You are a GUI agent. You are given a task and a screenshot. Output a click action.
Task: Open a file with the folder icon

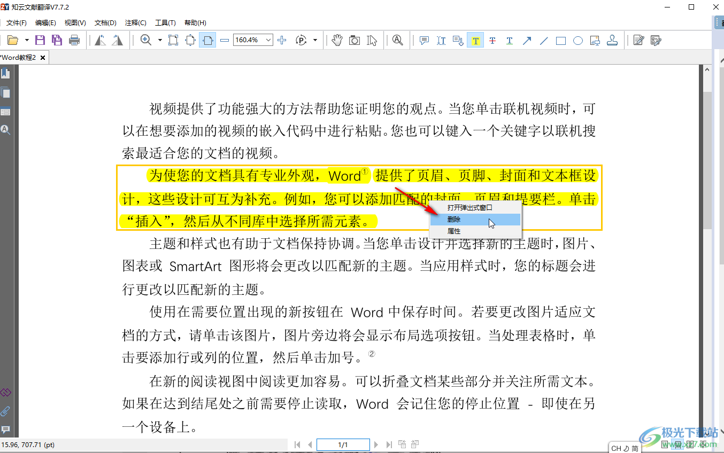point(12,40)
